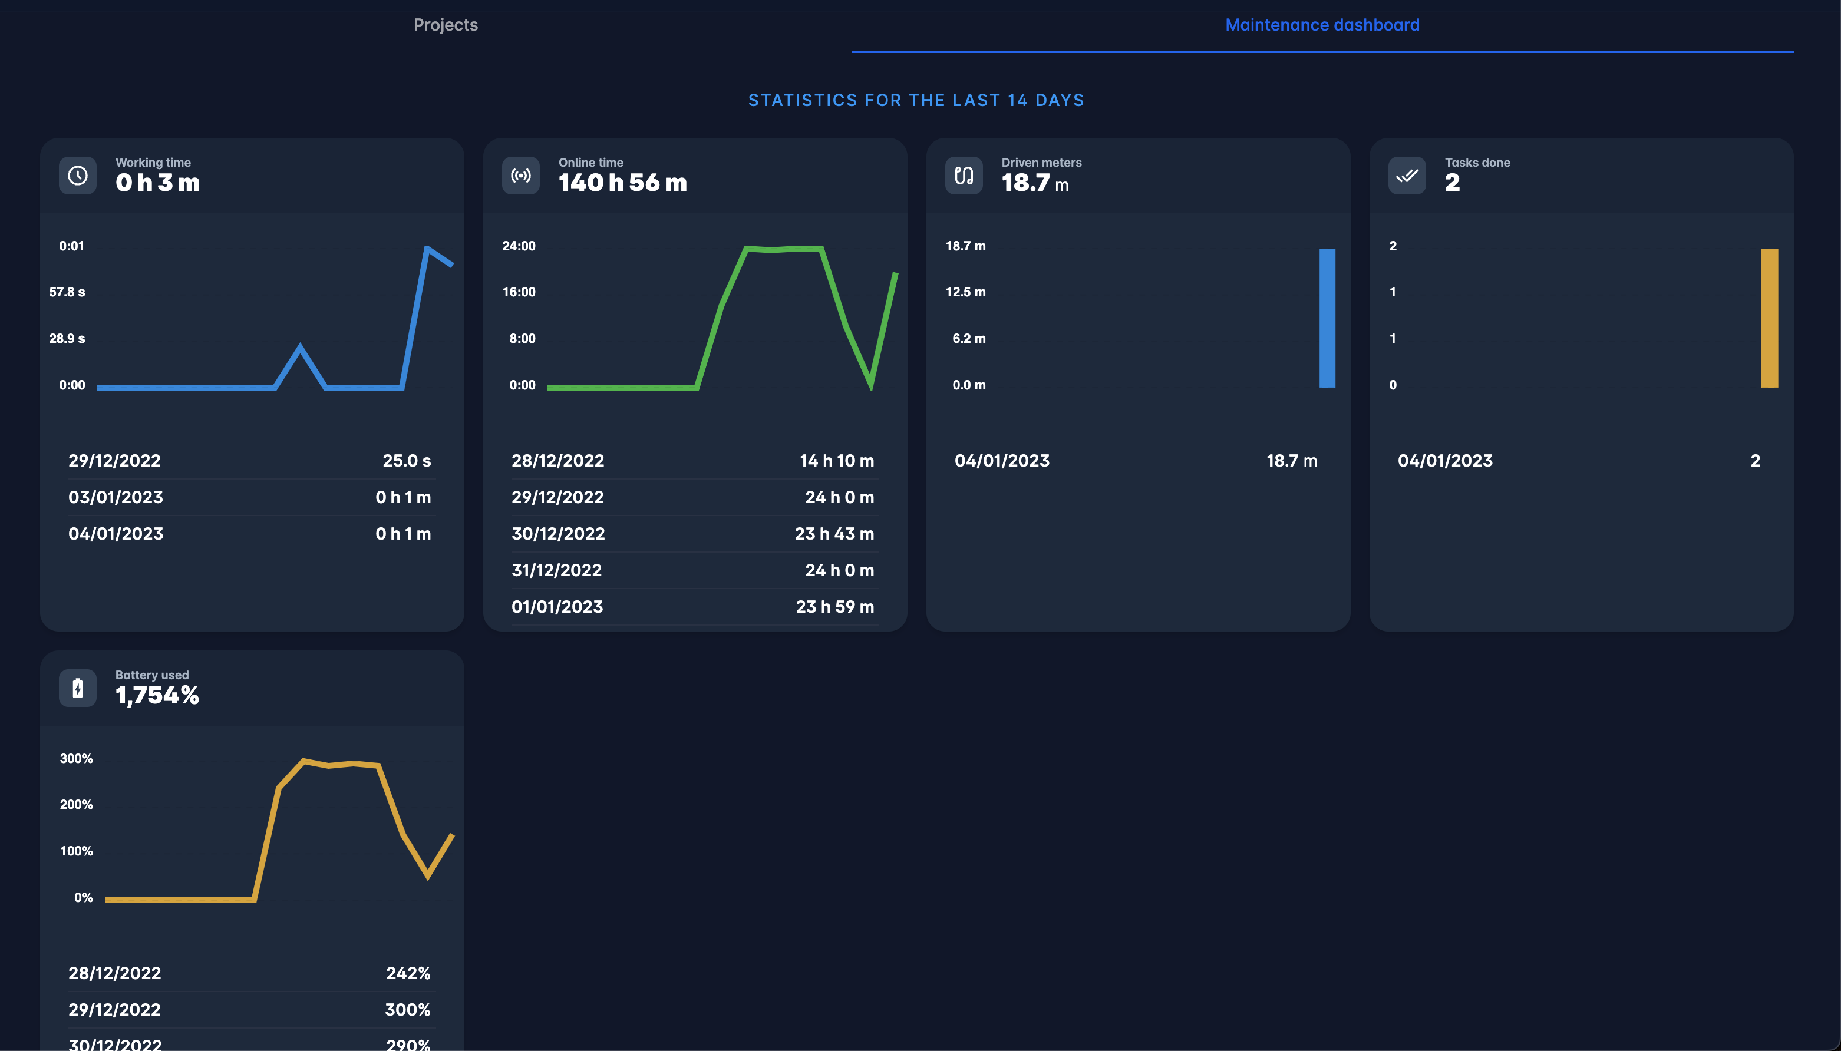Click the 14 h 10 m value
The width and height of the screenshot is (1841, 1051).
(x=837, y=461)
